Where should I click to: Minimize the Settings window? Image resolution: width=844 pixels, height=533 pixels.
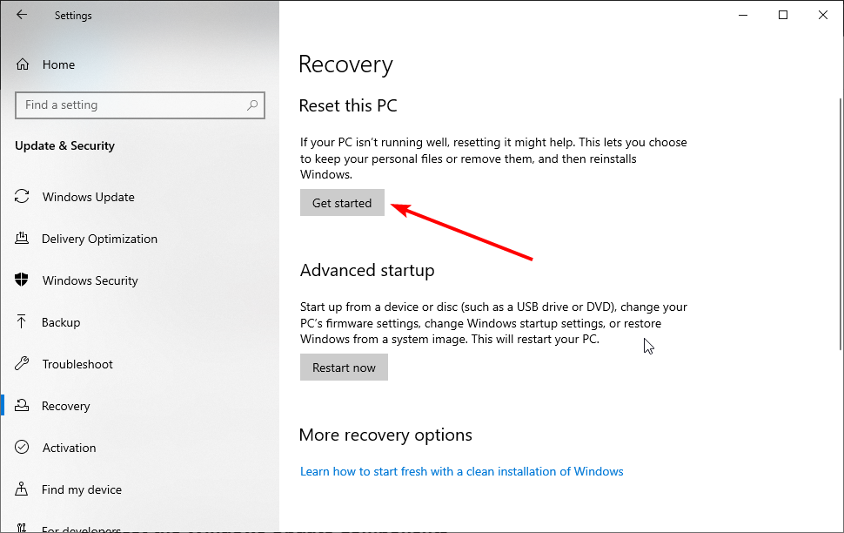[743, 15]
